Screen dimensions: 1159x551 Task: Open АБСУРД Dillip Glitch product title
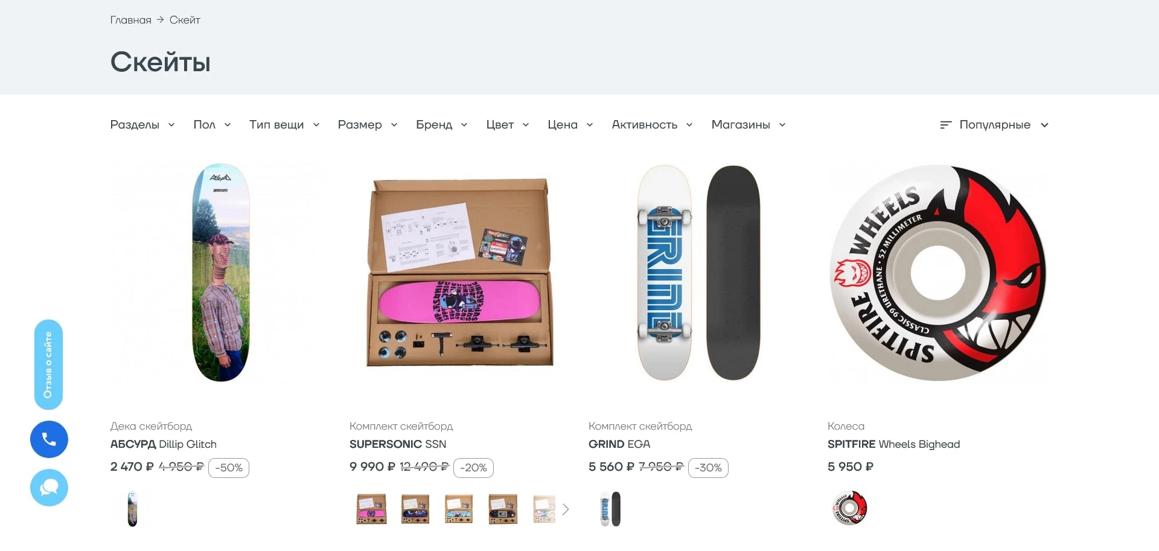tap(163, 444)
